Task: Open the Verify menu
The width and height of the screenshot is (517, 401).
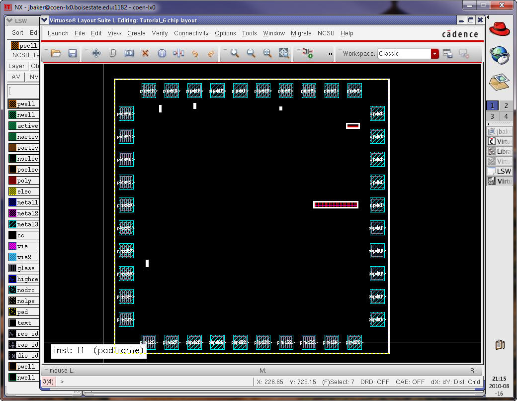Action: (160, 33)
